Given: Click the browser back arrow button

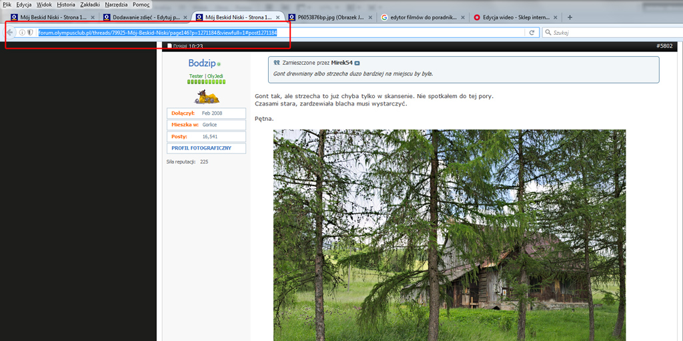Looking at the screenshot, I should (10, 32).
